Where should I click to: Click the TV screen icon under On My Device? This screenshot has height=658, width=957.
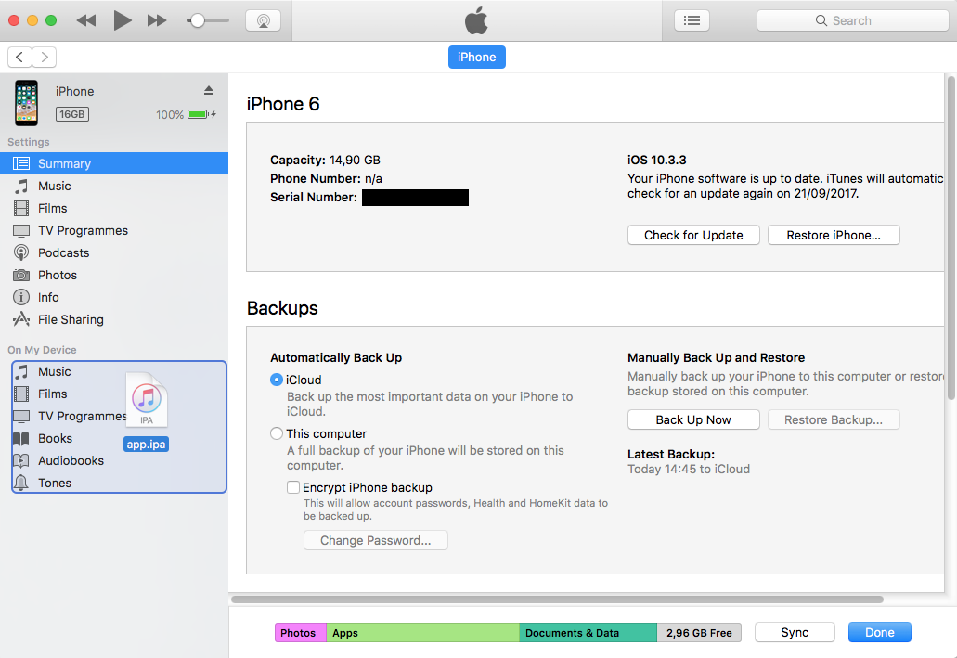pos(21,417)
